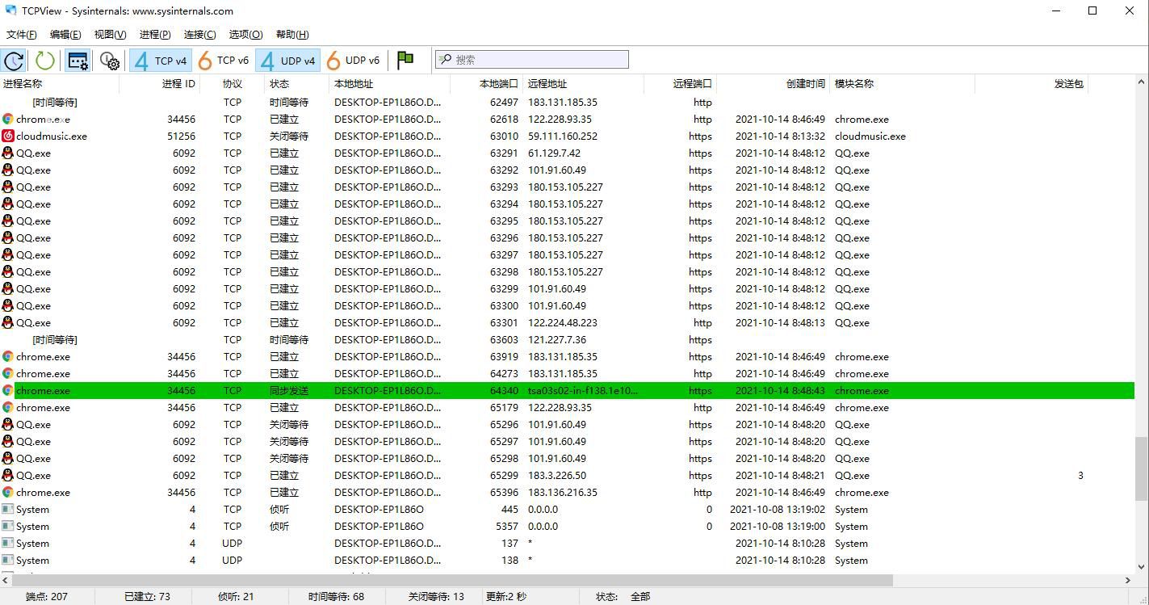Open the 帮助(H) menu
The image size is (1149, 605).
[x=292, y=34]
